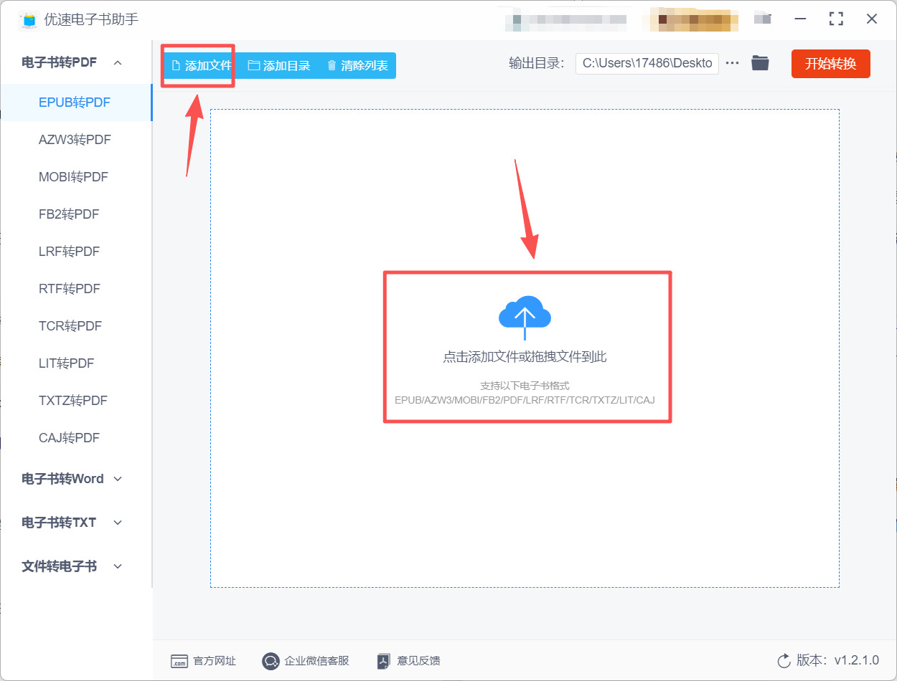Toggle fullscreen window mode icon
This screenshot has width=897, height=681.
836,19
